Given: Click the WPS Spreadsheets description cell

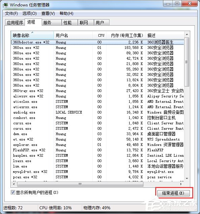Looking at the screenshot, I should [163, 139].
